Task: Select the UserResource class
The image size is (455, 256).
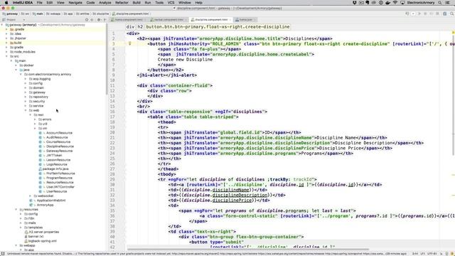Action: [56, 191]
